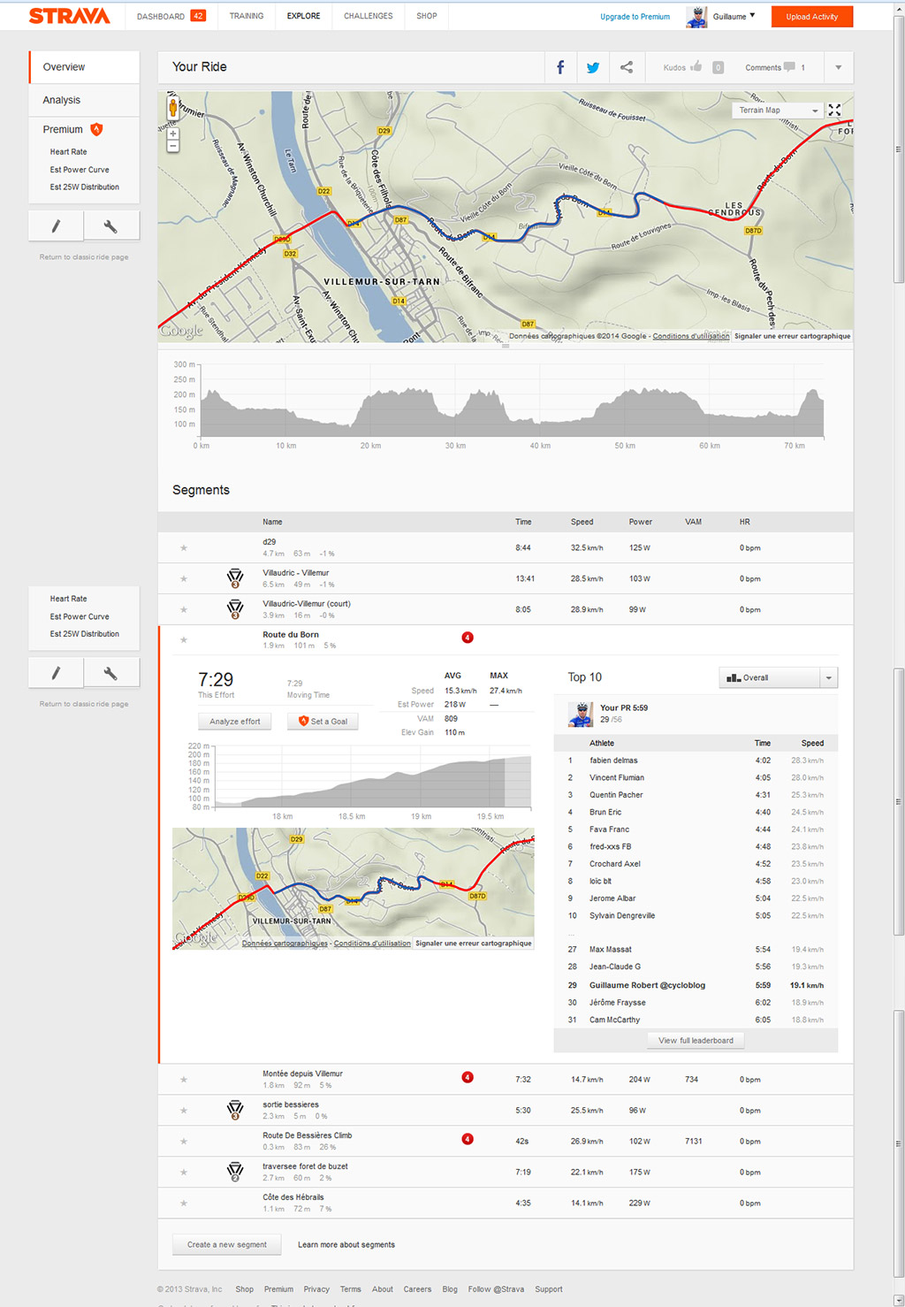Share ride on Twitter

point(593,67)
